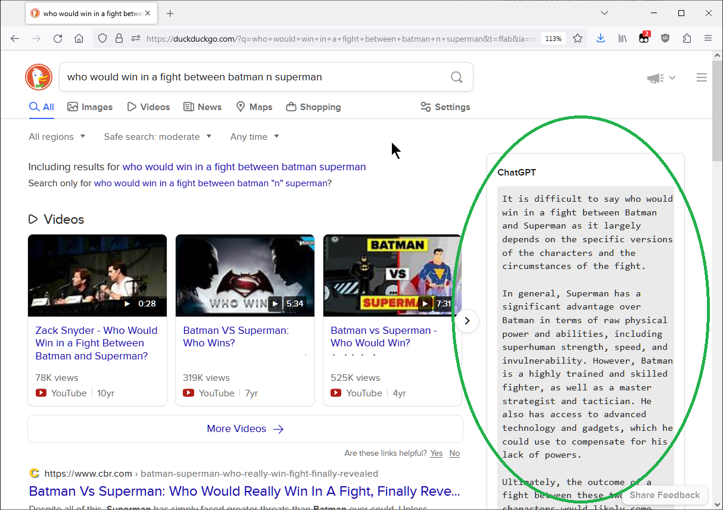723x510 pixels.
Task: Open corrected query link 'batman superman'
Action: [x=244, y=167]
